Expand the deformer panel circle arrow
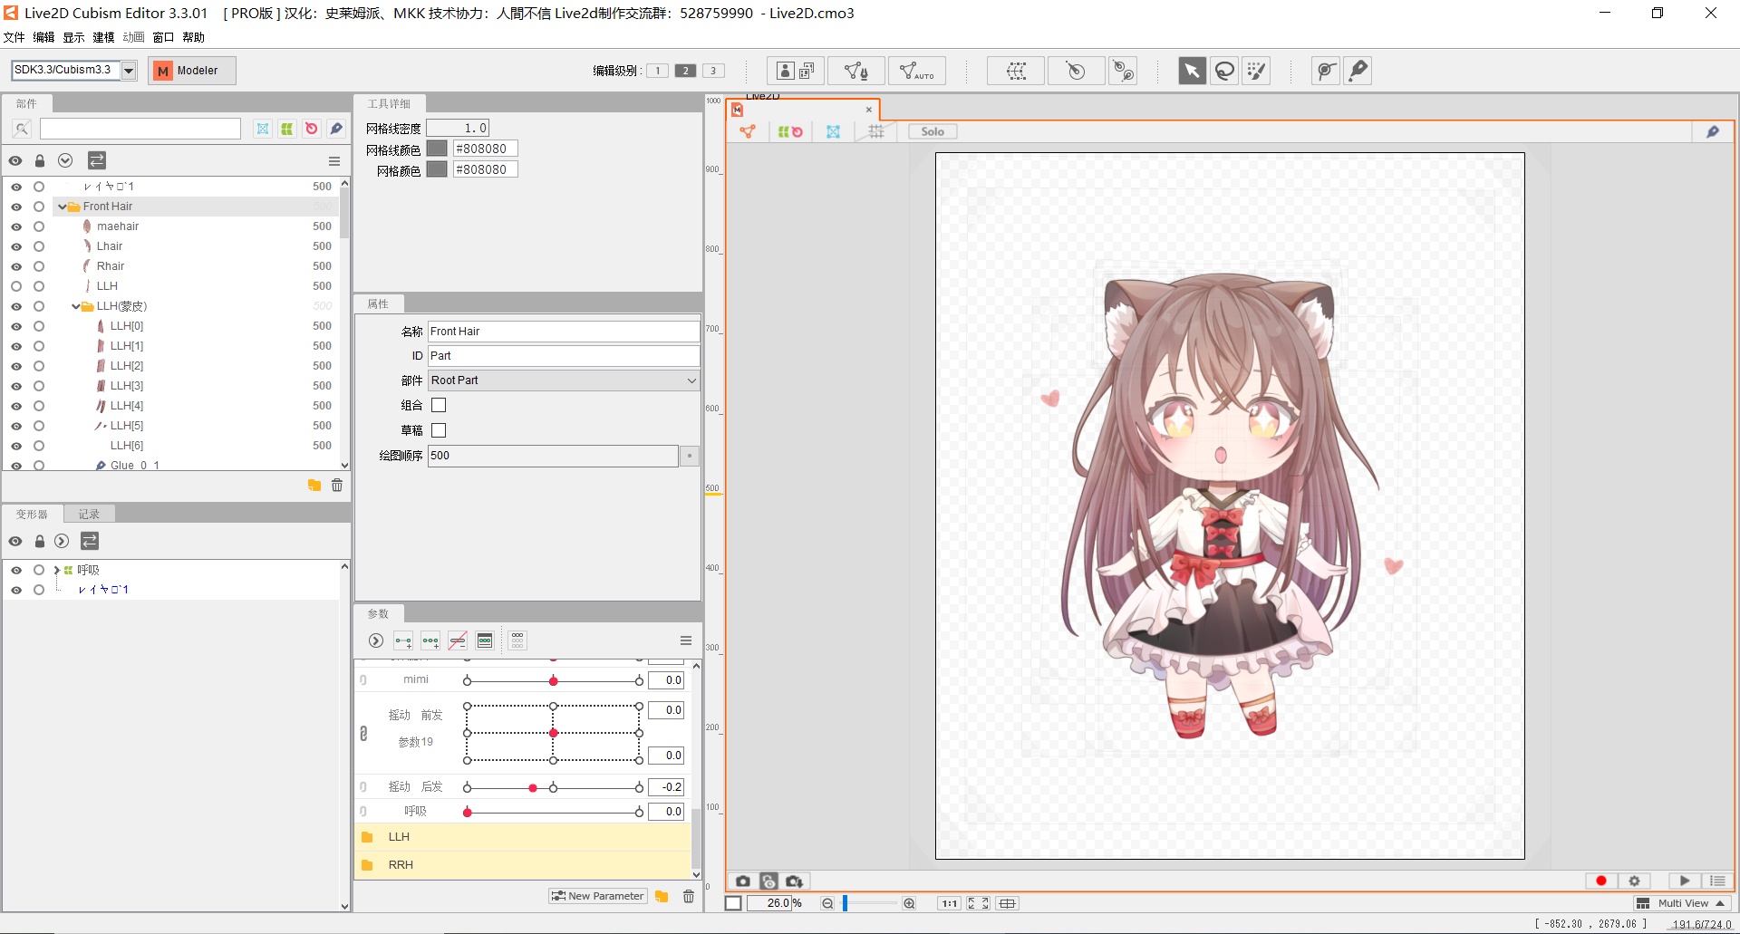This screenshot has width=1740, height=934. point(62,542)
